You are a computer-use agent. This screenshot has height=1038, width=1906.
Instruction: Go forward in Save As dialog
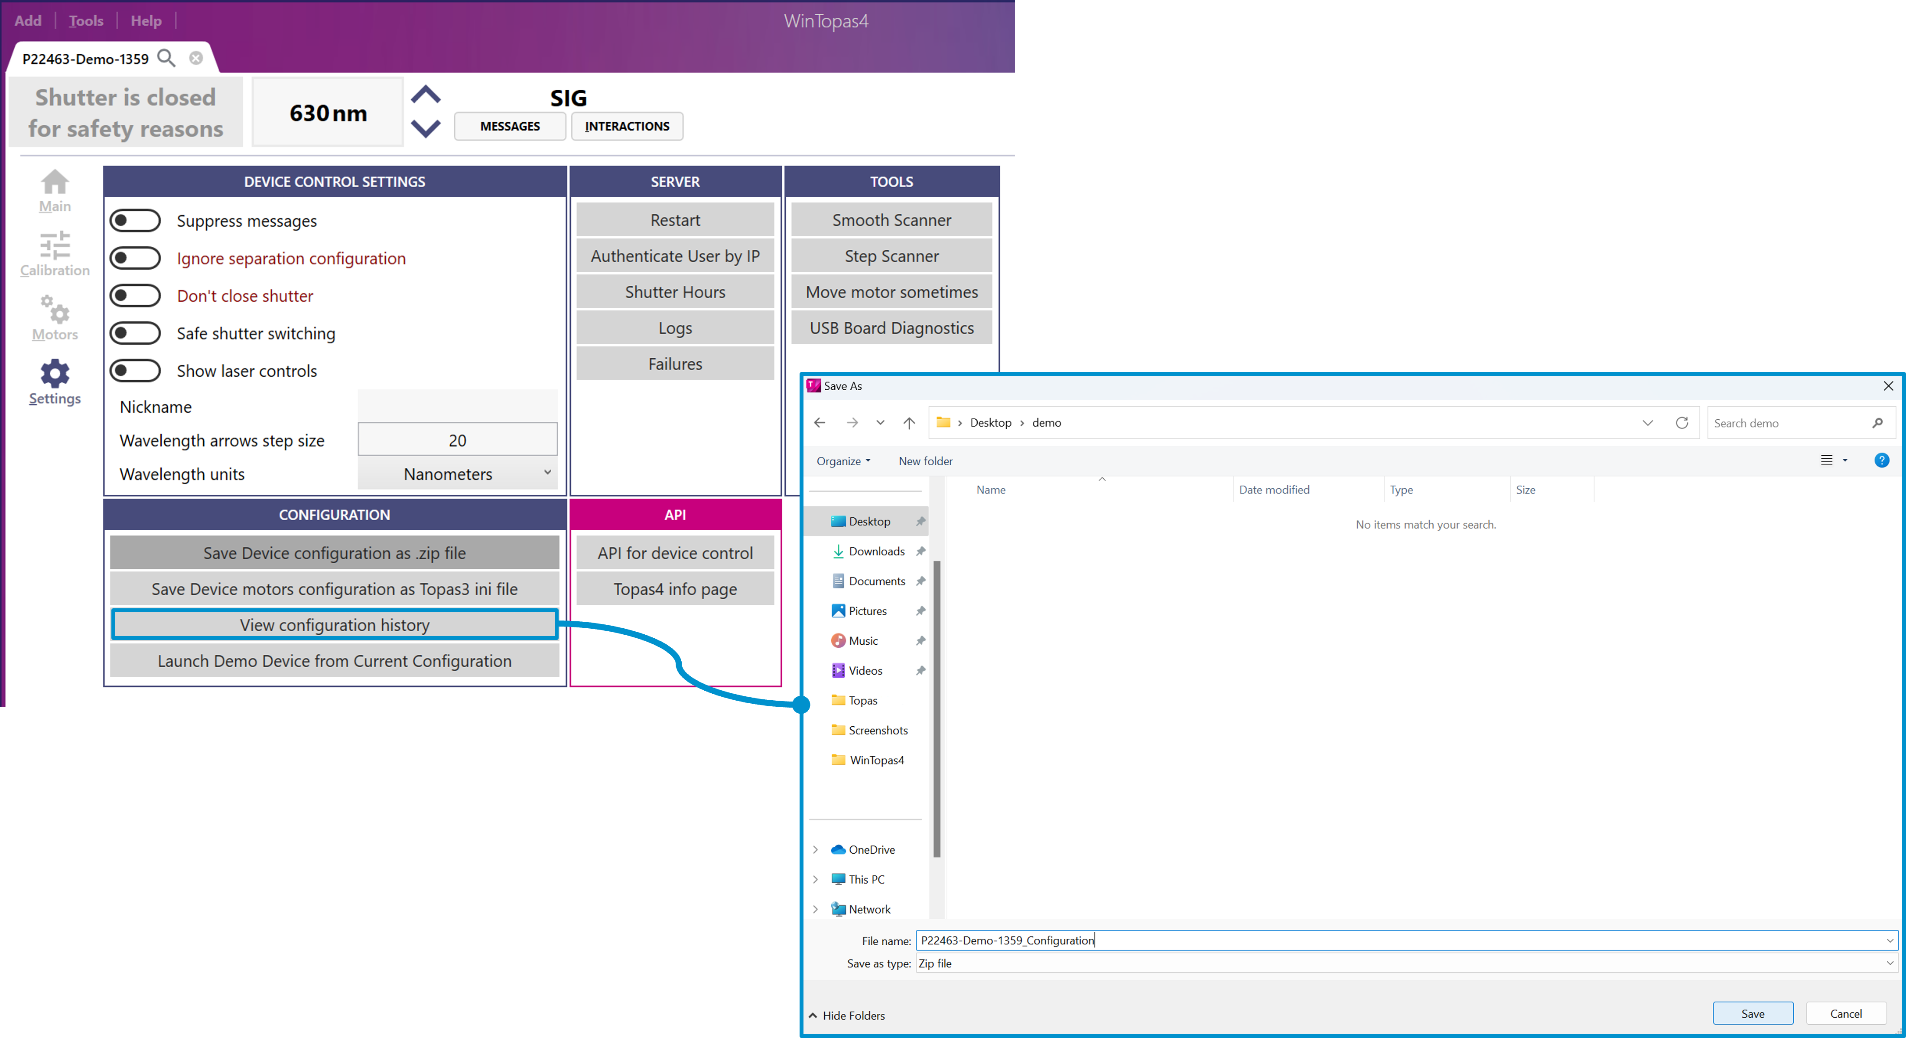click(852, 423)
